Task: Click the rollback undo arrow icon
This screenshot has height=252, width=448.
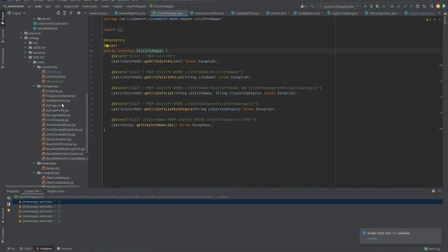Action: point(424,6)
